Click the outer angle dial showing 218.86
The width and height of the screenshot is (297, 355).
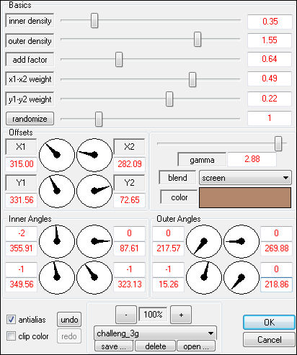pos(241,277)
